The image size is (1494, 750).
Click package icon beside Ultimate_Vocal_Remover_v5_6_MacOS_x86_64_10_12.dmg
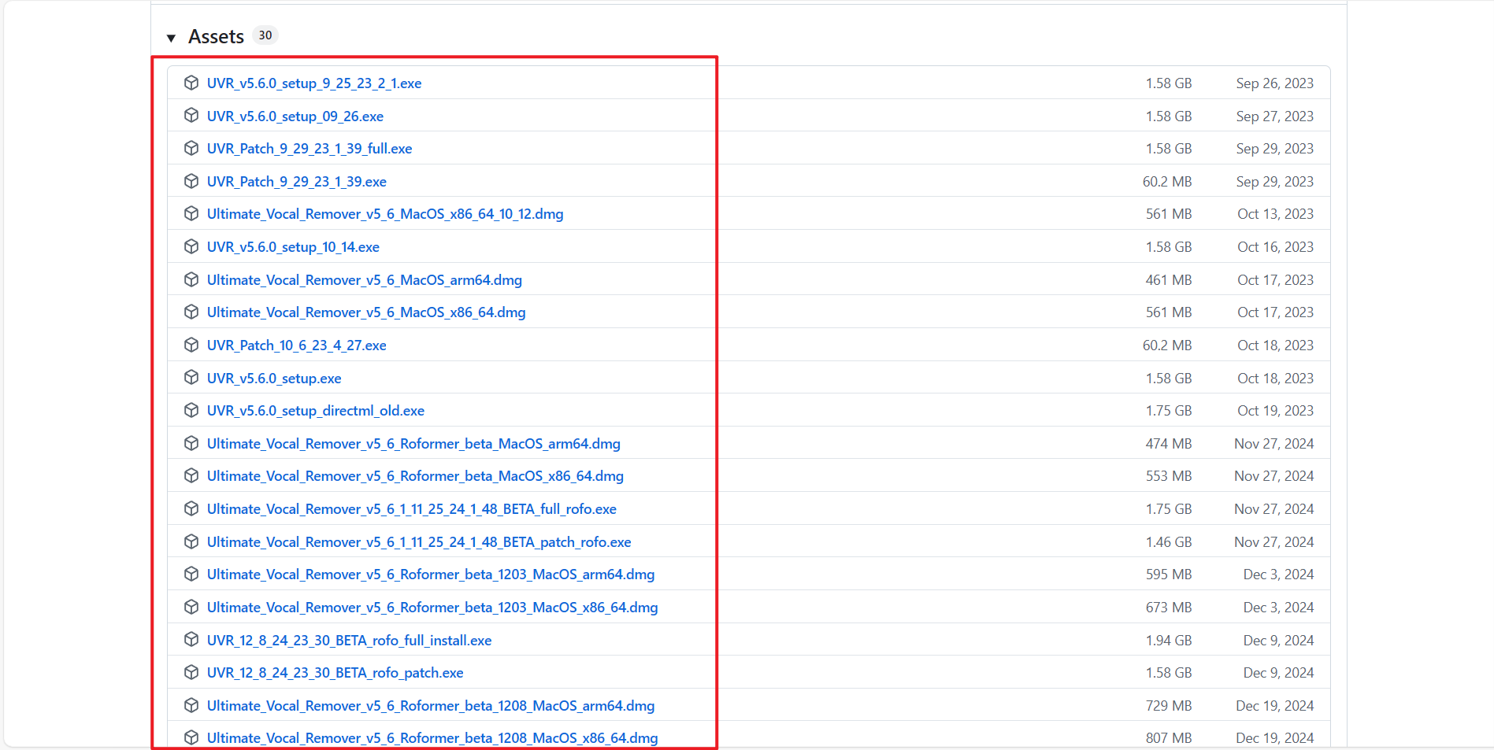(191, 213)
